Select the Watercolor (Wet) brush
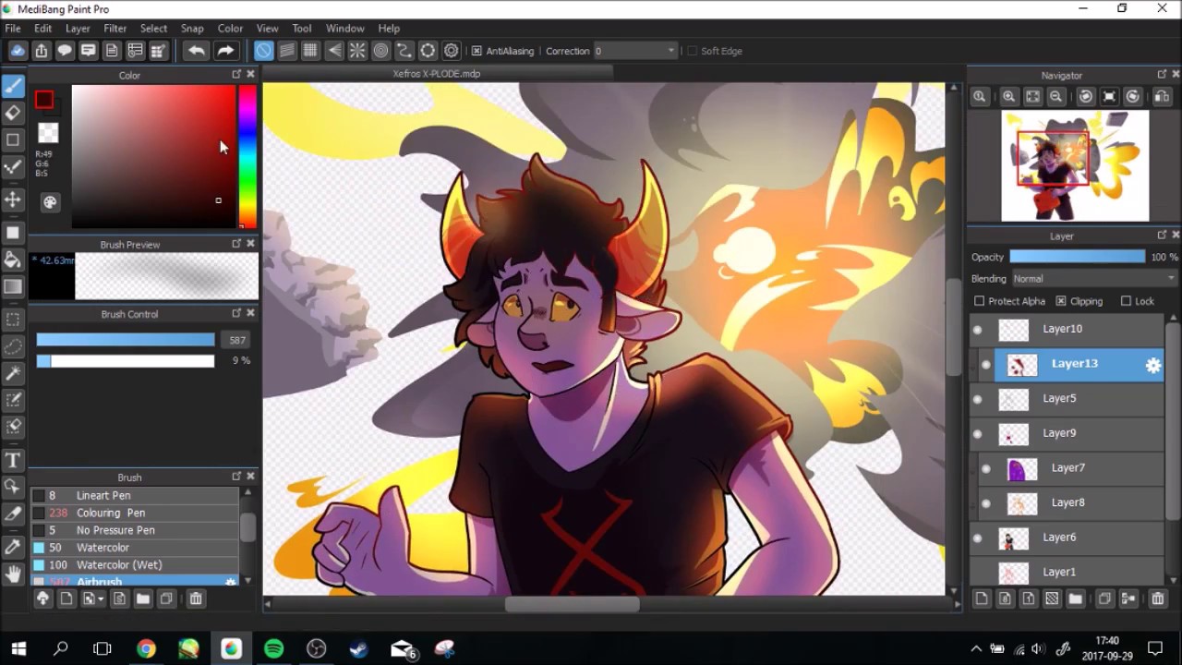This screenshot has height=665, width=1182. point(135,564)
